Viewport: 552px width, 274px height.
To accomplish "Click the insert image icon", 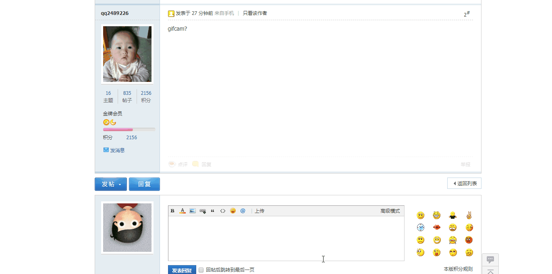I will click(193, 211).
